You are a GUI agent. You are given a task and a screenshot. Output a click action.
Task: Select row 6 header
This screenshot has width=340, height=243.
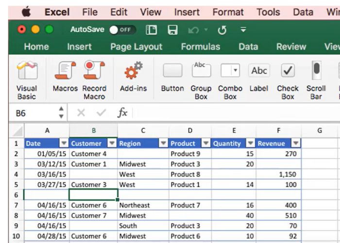(x=16, y=194)
